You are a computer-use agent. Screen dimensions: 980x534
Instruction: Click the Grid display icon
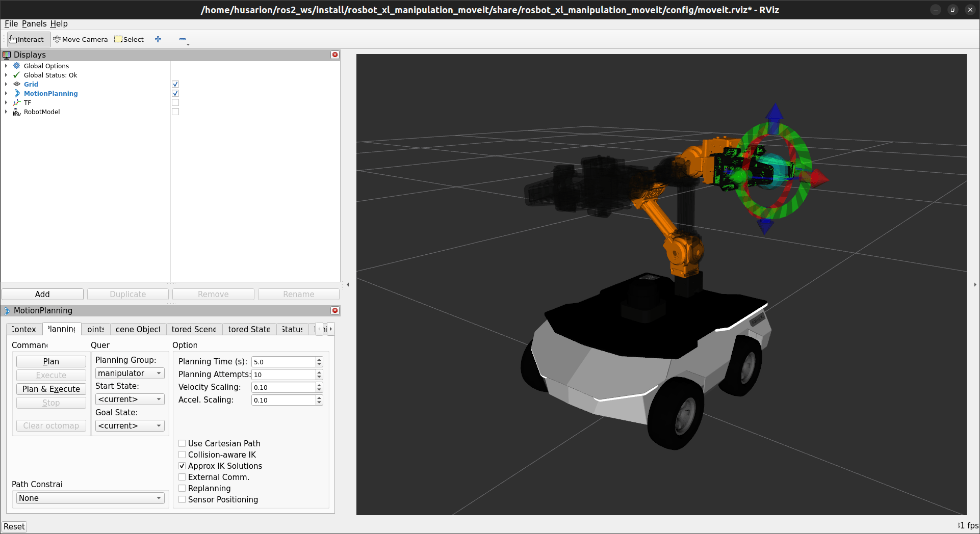16,84
